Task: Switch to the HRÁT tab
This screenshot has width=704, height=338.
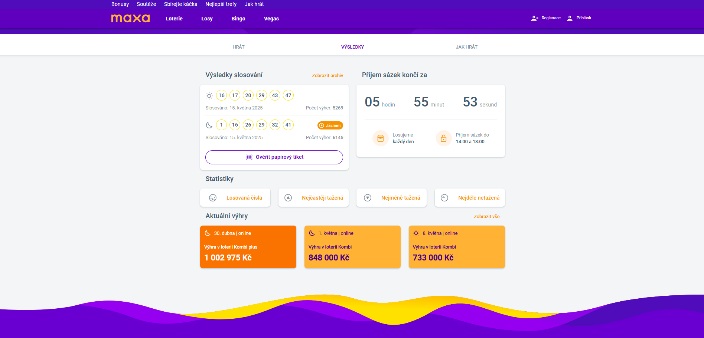Action: click(x=238, y=47)
